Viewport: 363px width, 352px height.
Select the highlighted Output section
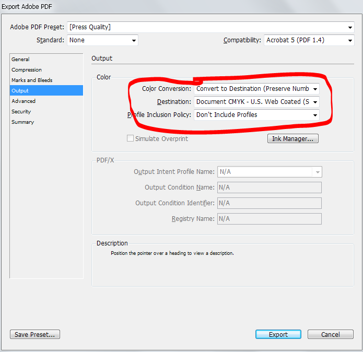tap(46, 90)
